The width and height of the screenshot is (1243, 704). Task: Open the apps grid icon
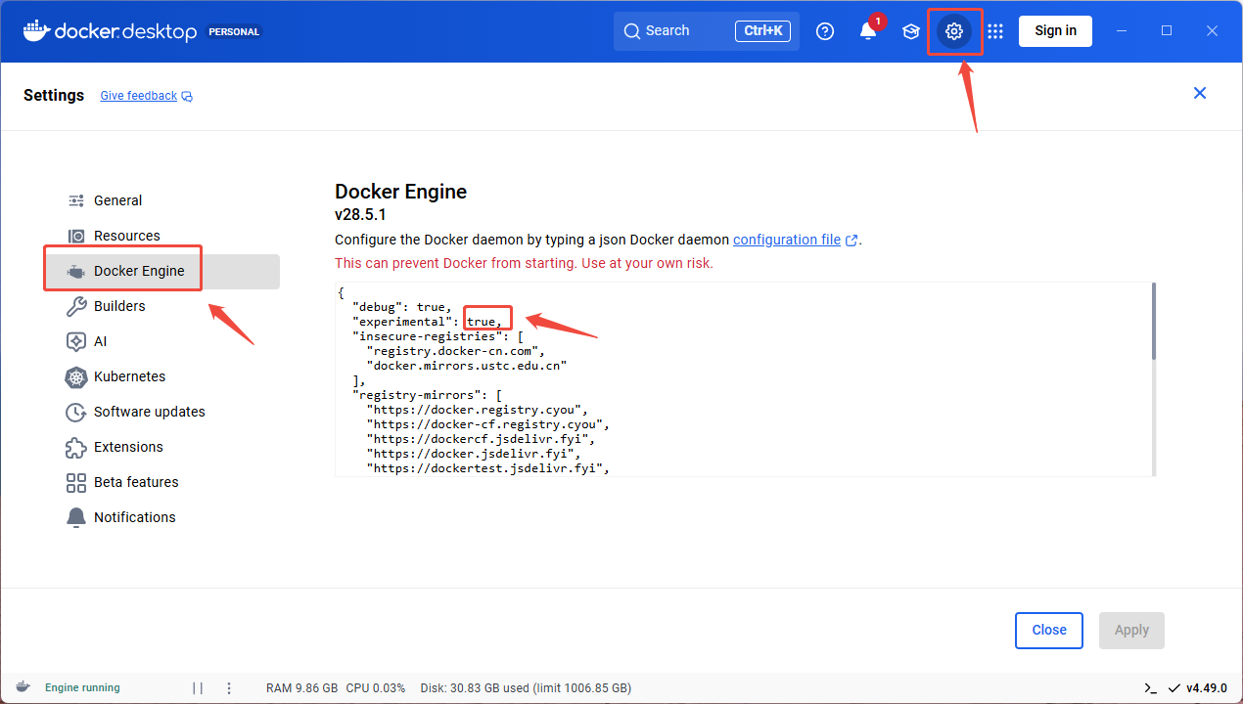(995, 31)
